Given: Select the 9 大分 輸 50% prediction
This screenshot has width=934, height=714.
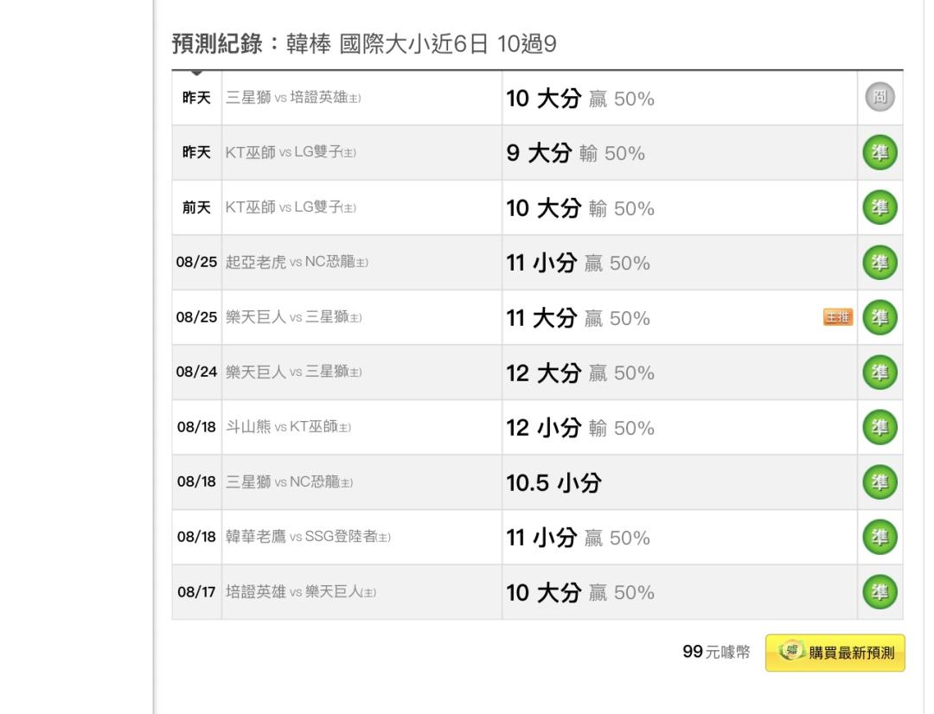Looking at the screenshot, I should pyautogui.click(x=575, y=153).
